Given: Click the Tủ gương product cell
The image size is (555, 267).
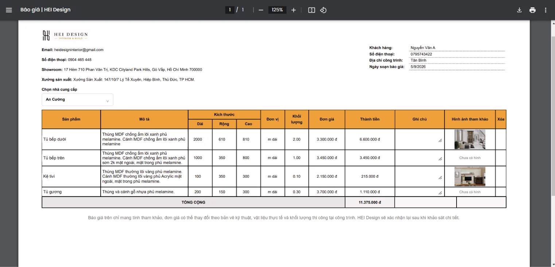Looking at the screenshot, I should (x=71, y=192).
